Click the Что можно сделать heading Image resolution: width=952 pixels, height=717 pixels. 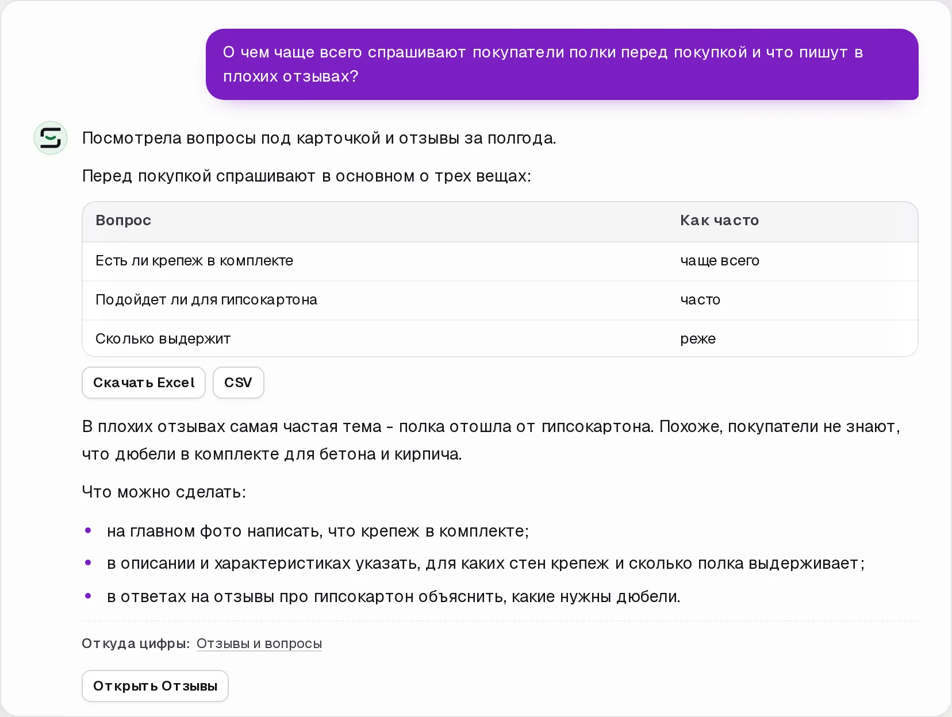click(164, 492)
